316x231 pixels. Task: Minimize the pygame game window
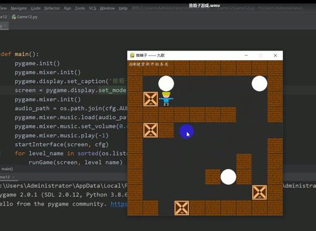click(x=246, y=55)
